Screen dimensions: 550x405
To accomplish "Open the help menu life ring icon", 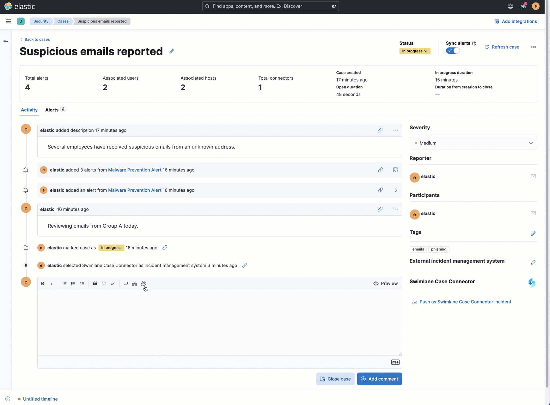I will [510, 6].
